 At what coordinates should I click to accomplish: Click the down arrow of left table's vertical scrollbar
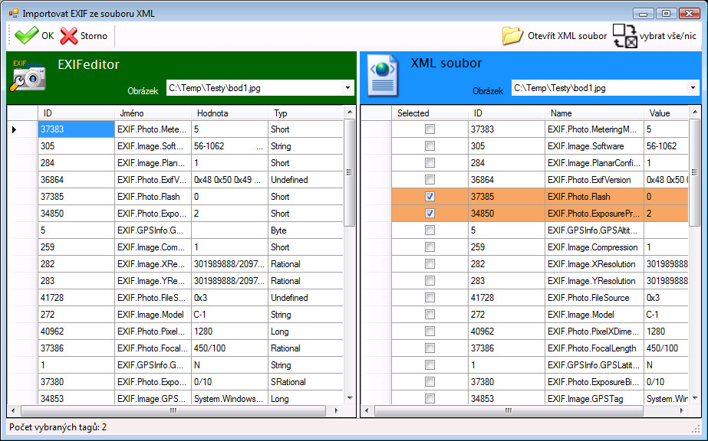350,398
